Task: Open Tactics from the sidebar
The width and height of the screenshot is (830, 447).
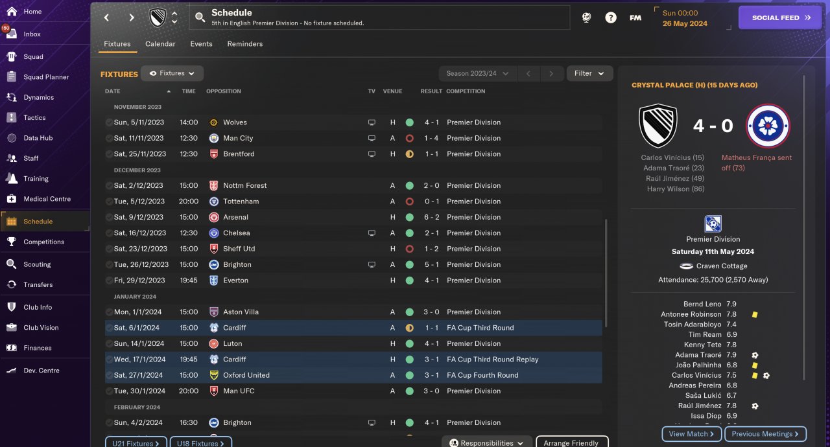Action: (x=34, y=118)
